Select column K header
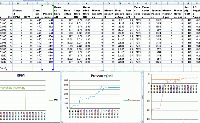Viewport: 200px width, 123px height. coord(86,4)
